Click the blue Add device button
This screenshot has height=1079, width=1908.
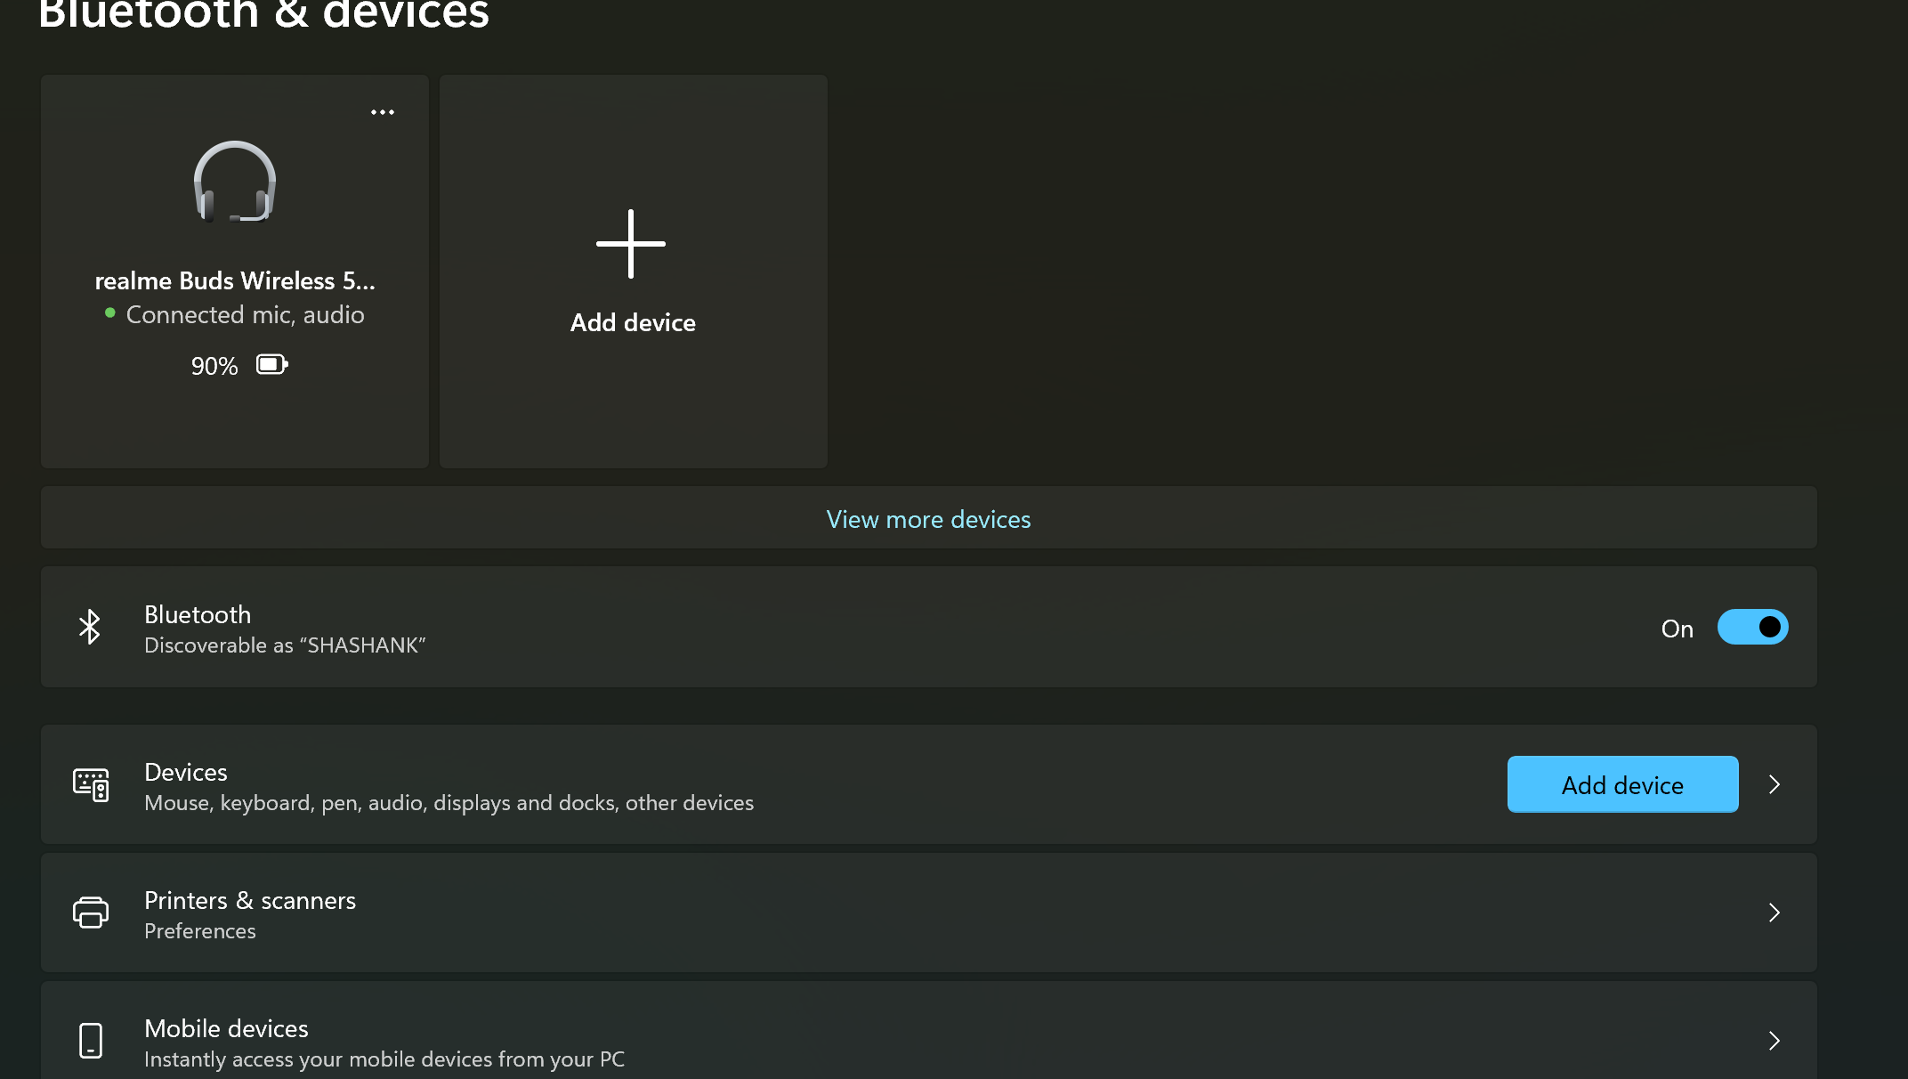(1622, 784)
